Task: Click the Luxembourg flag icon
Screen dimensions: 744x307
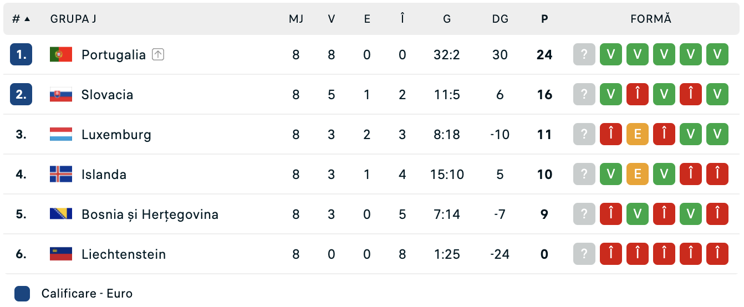Action: pyautogui.click(x=61, y=134)
